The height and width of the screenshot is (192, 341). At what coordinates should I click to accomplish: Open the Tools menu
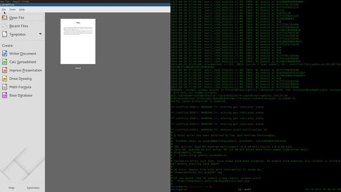[12, 10]
